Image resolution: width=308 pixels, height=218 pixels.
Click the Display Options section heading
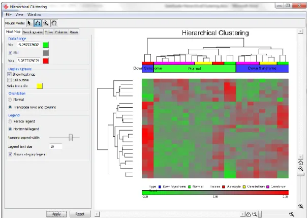pos(20,69)
